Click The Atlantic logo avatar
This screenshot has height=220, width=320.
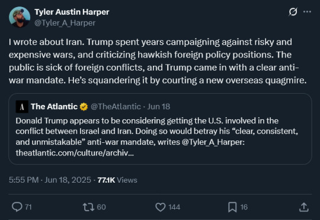tap(22, 107)
